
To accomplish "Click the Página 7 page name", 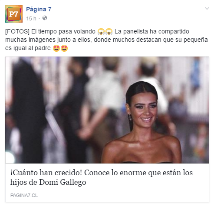I will (x=39, y=9).
